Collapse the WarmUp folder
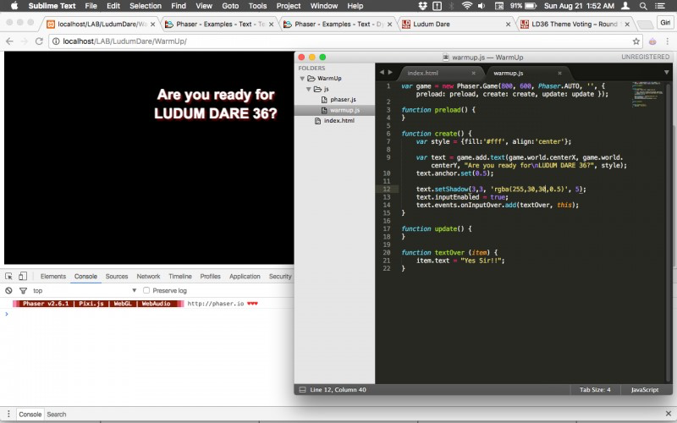 (x=302, y=78)
